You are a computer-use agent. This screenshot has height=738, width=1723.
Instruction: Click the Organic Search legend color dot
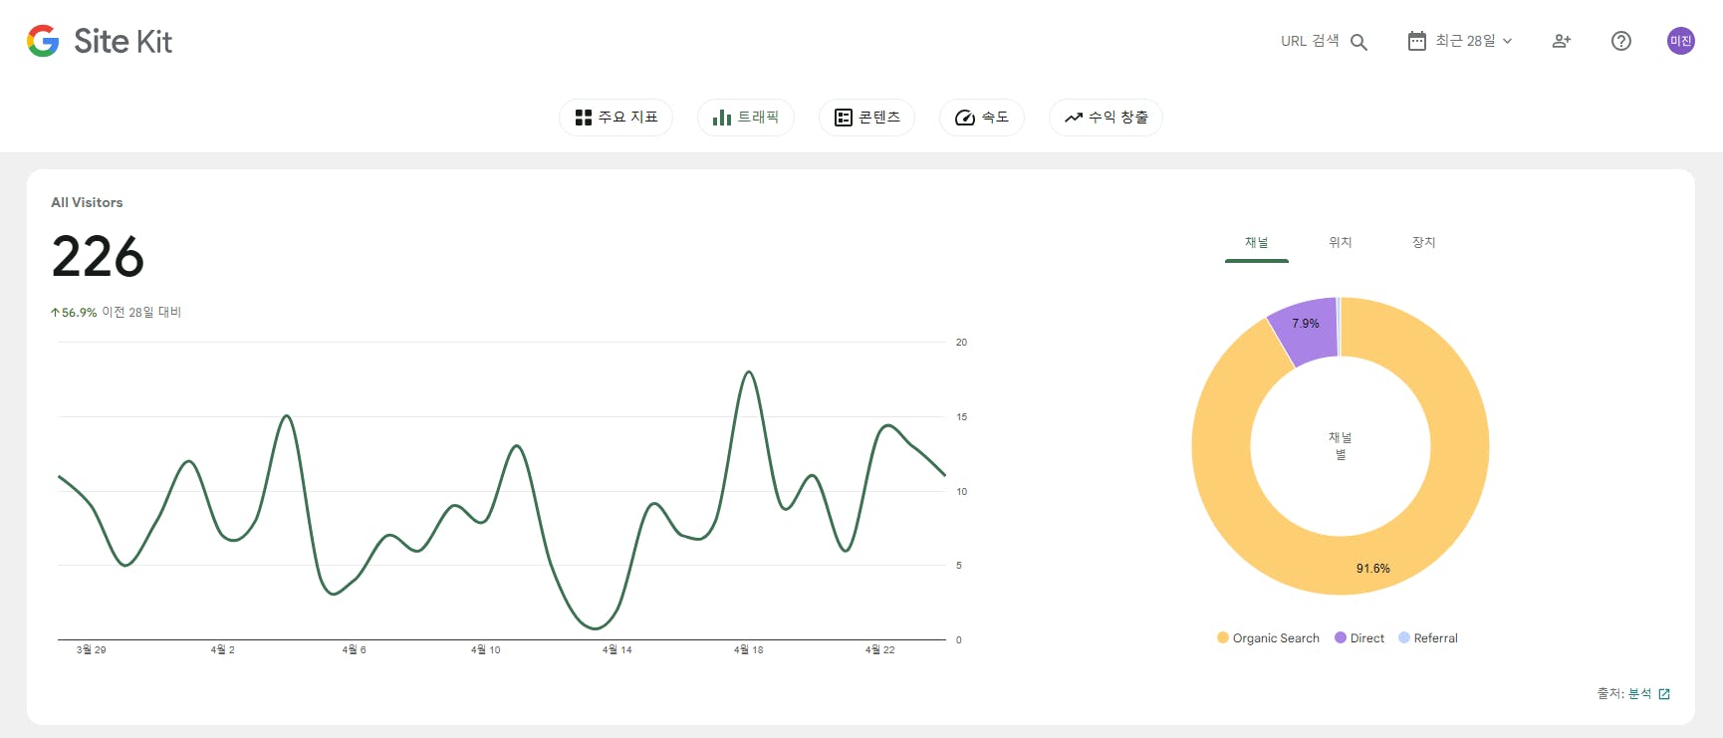[x=1223, y=637]
